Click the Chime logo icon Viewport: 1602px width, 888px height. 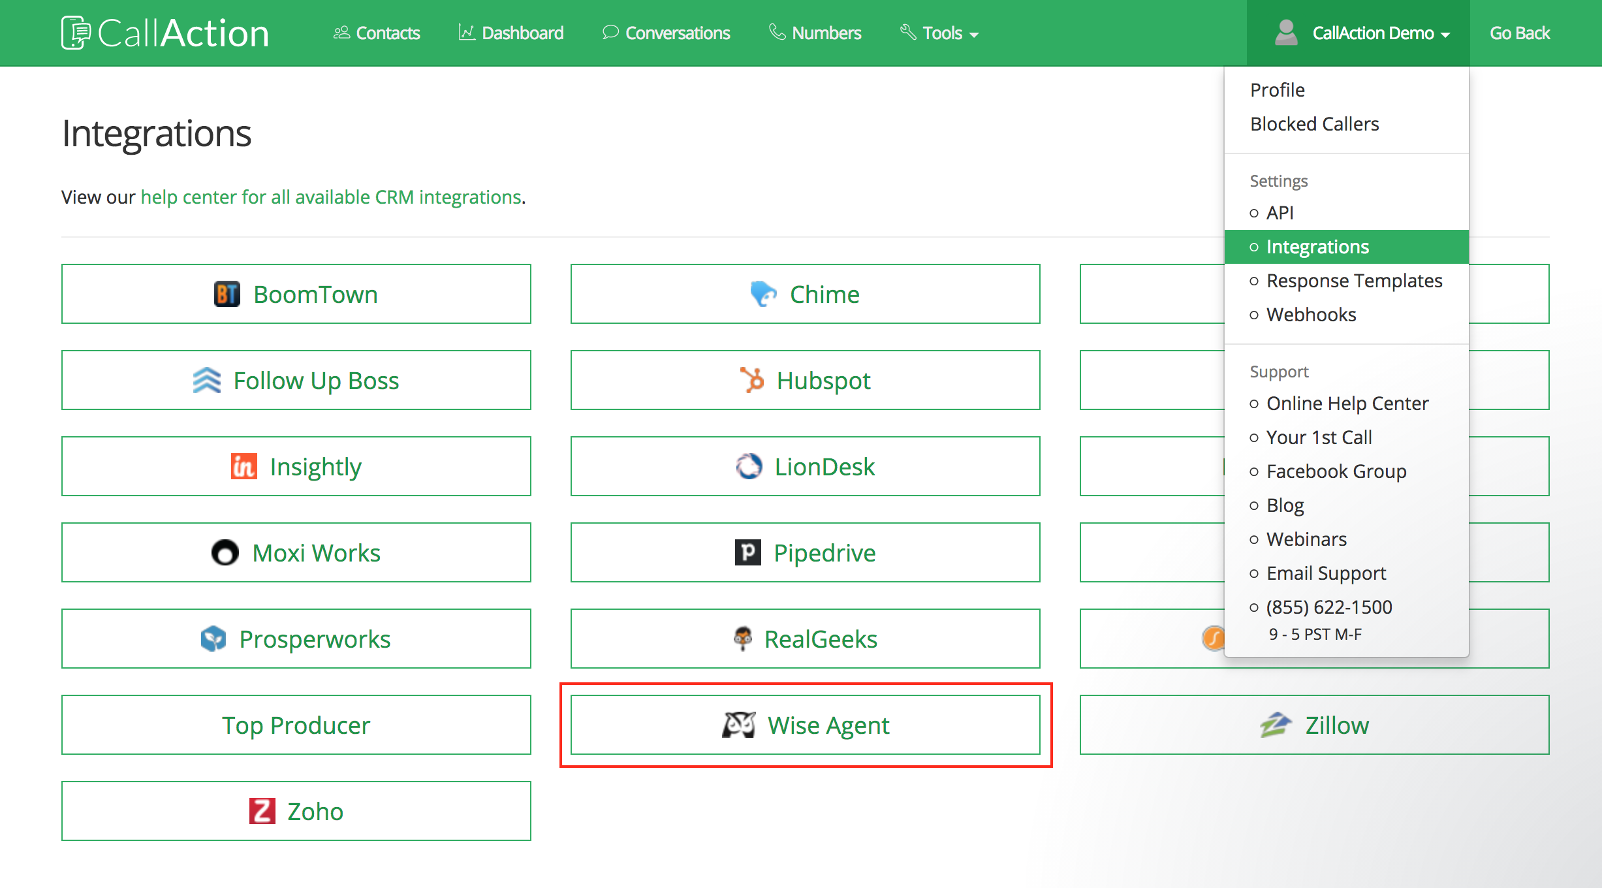pos(763,294)
